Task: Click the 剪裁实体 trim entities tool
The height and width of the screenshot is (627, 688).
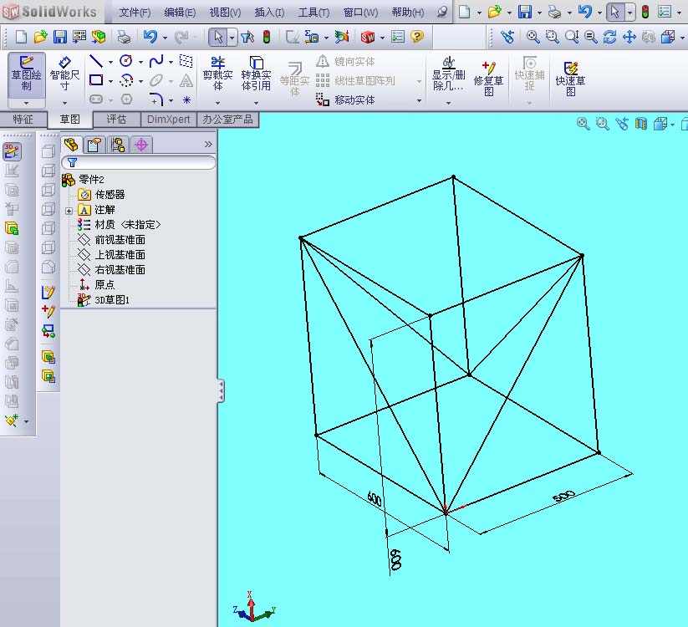Action: coord(217,74)
